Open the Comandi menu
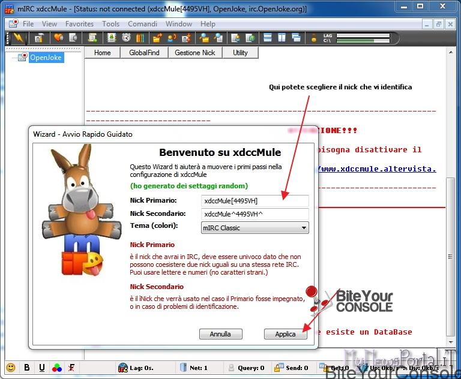The height and width of the screenshot is (379, 461). coord(143,24)
